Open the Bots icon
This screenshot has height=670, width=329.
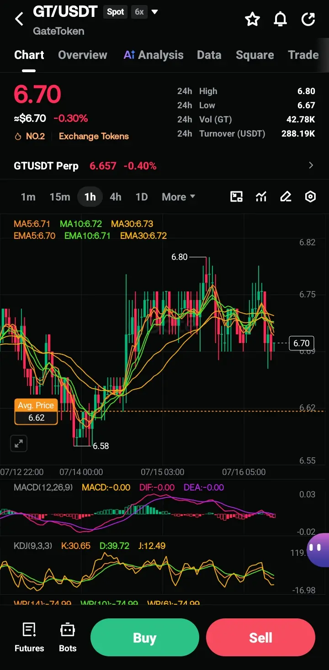[x=68, y=637]
